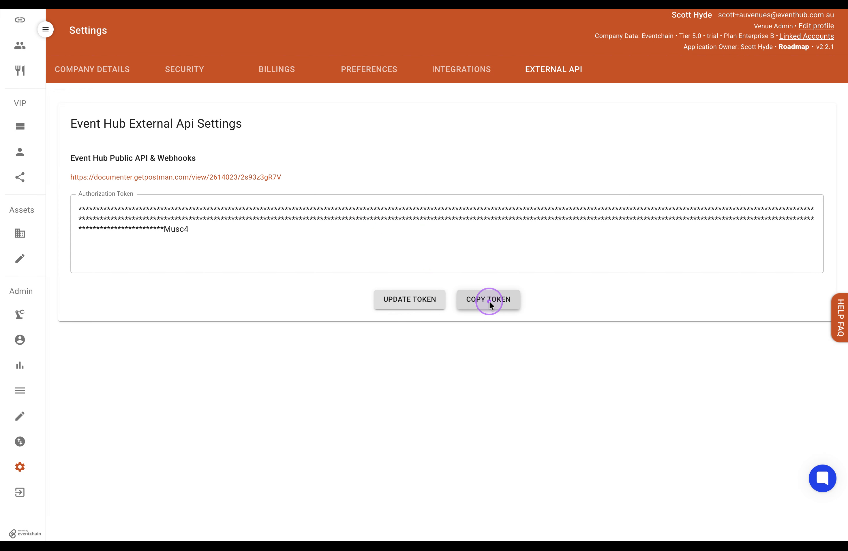This screenshot has width=848, height=551.
Task: Click the single person icon under VIP
Action: point(20,152)
